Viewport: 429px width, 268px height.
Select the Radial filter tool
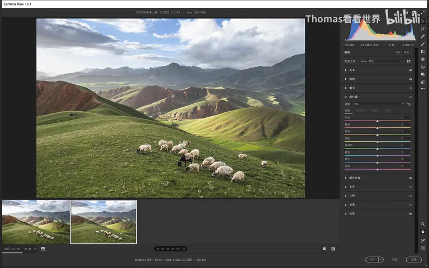pos(423,59)
